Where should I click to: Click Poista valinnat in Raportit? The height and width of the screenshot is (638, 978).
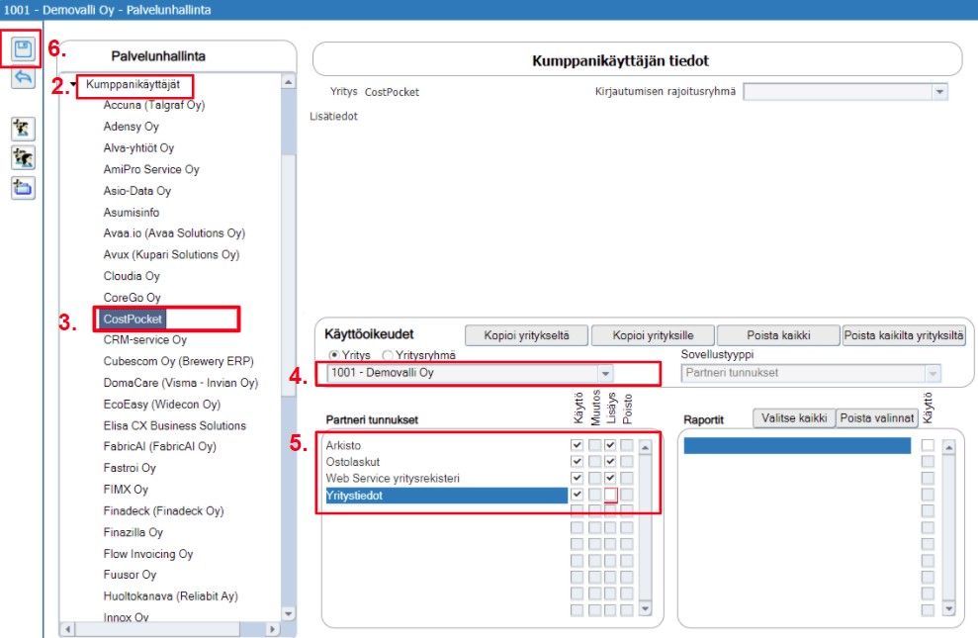(876, 417)
